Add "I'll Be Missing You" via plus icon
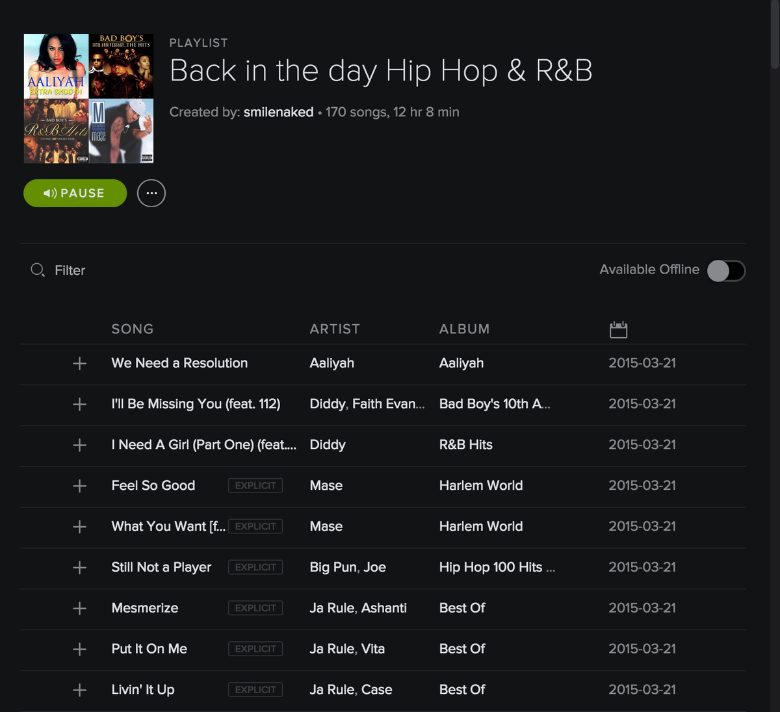Image resolution: width=780 pixels, height=712 pixels. tap(79, 404)
